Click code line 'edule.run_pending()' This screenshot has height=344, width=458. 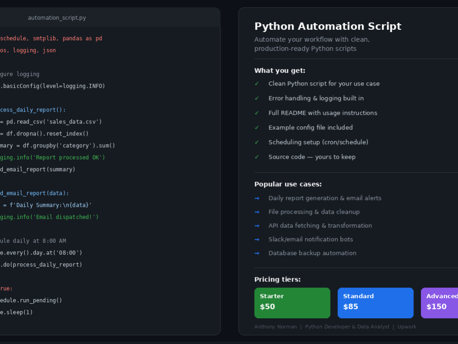click(x=31, y=300)
